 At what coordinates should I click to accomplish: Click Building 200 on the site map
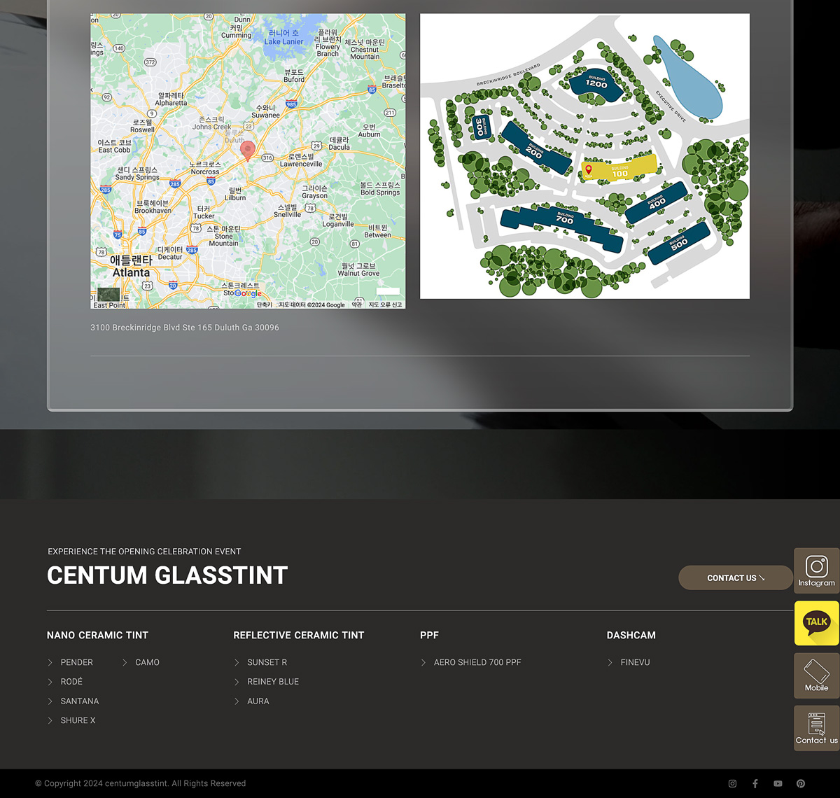point(536,148)
